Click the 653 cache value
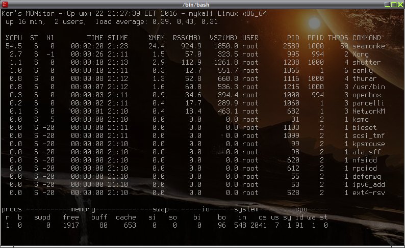The image size is (405, 248). click(130, 226)
